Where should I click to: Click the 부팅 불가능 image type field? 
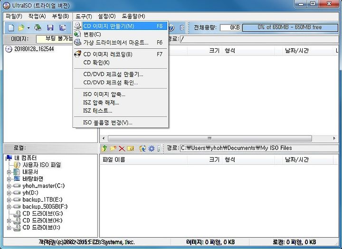[x=55, y=39]
